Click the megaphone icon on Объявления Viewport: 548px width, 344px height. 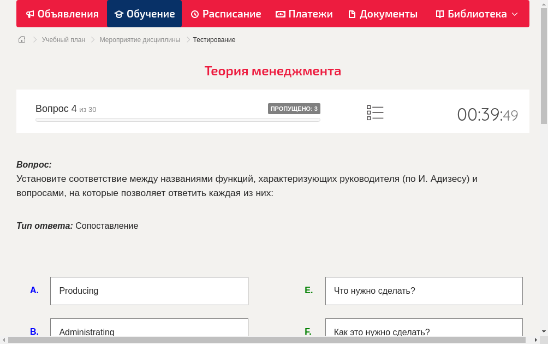(x=29, y=14)
